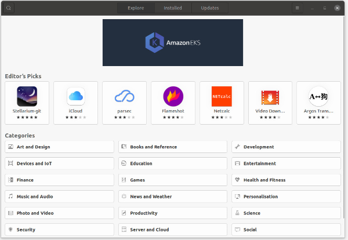This screenshot has width=348, height=240.
Task: Select the Flameshot name text
Action: [173, 111]
